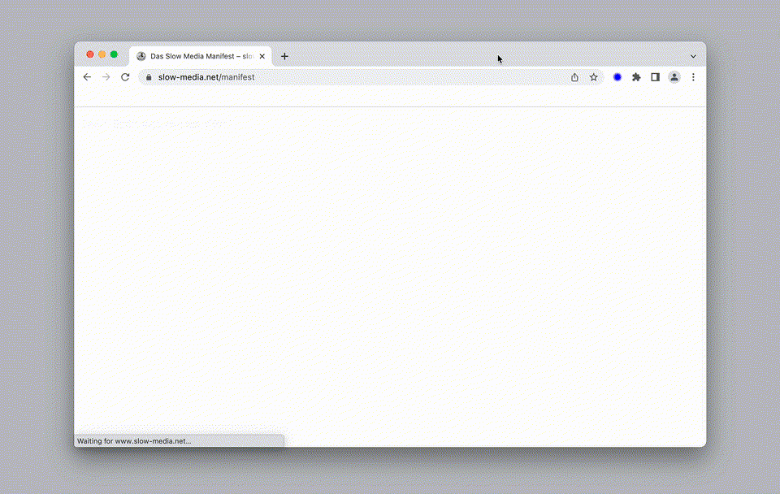Go back to the previous page

tap(87, 77)
